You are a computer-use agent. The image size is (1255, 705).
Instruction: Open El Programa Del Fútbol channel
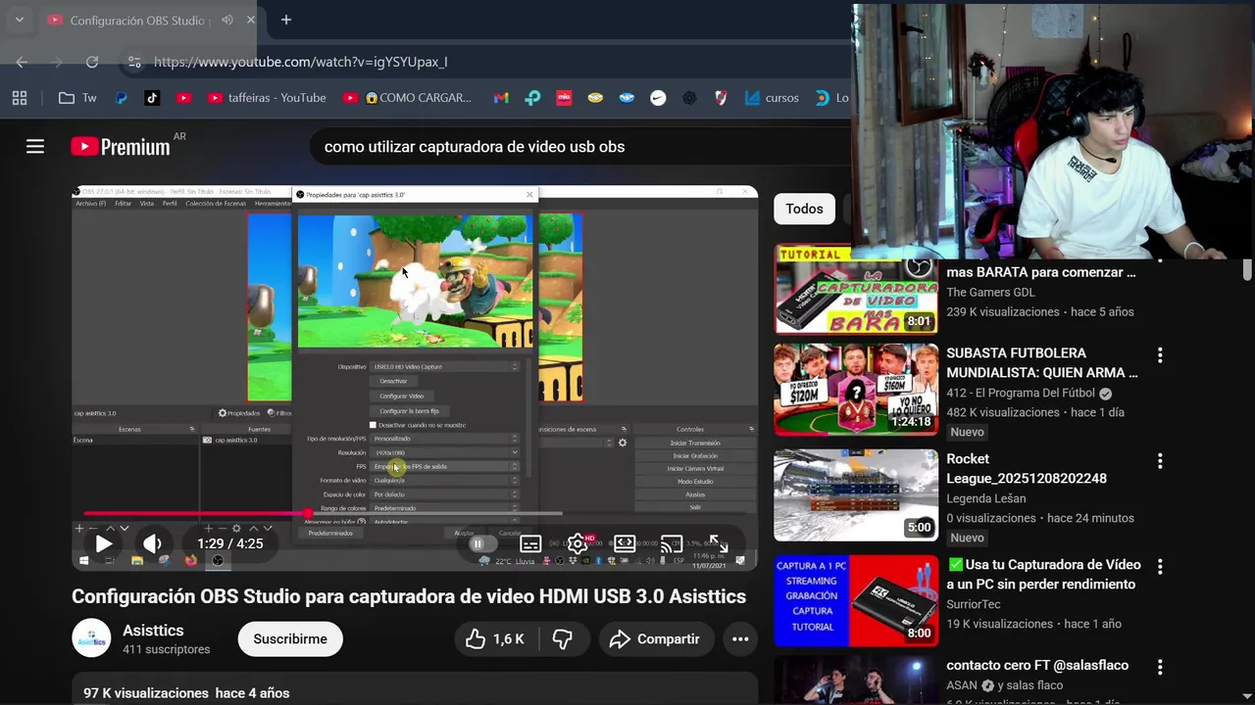(1021, 393)
